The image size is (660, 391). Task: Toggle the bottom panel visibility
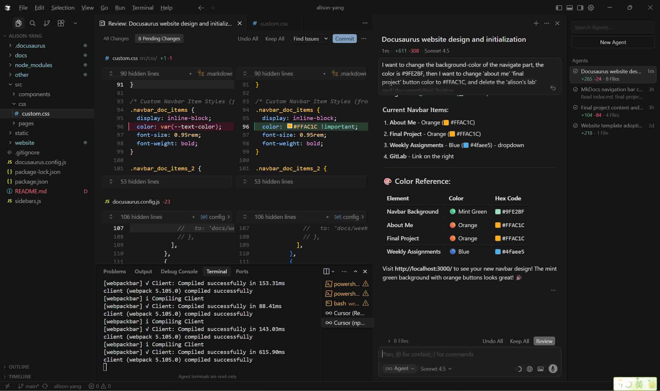pyautogui.click(x=569, y=8)
